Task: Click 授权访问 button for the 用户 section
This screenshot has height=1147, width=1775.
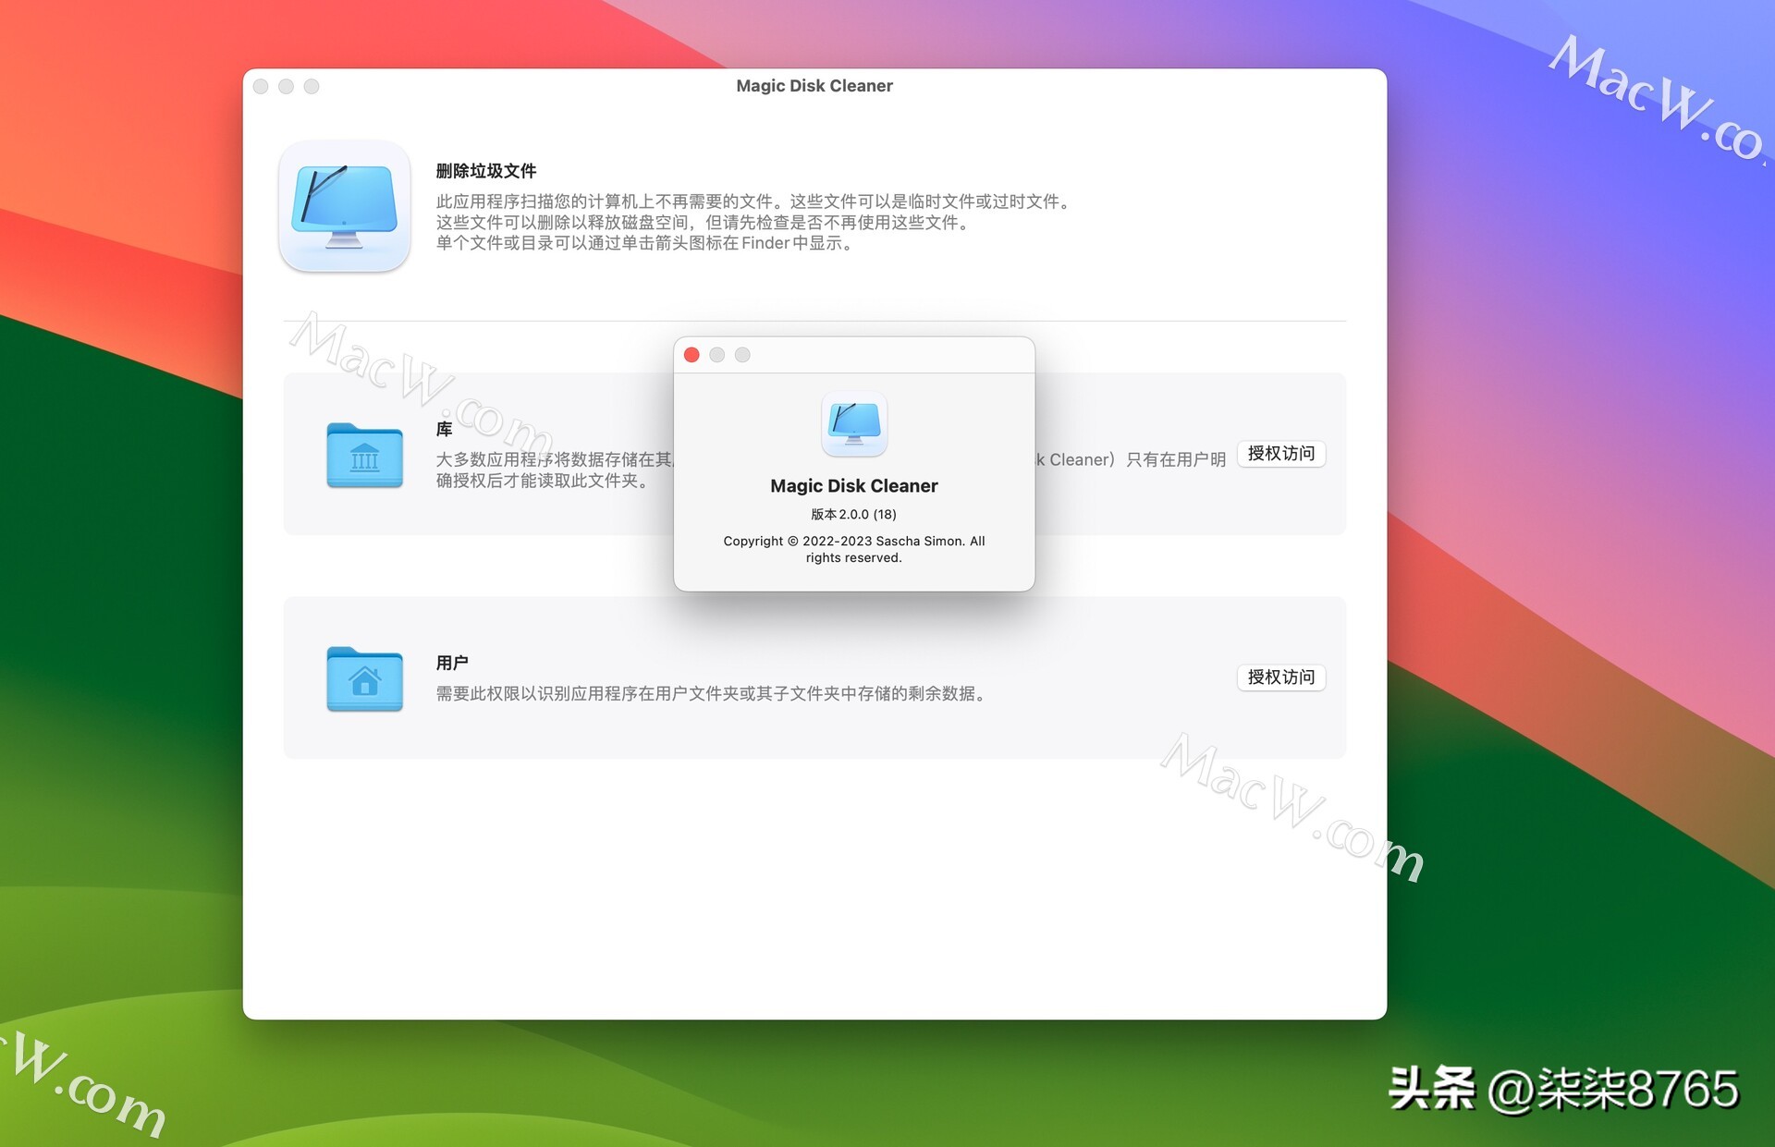Action: tap(1281, 677)
